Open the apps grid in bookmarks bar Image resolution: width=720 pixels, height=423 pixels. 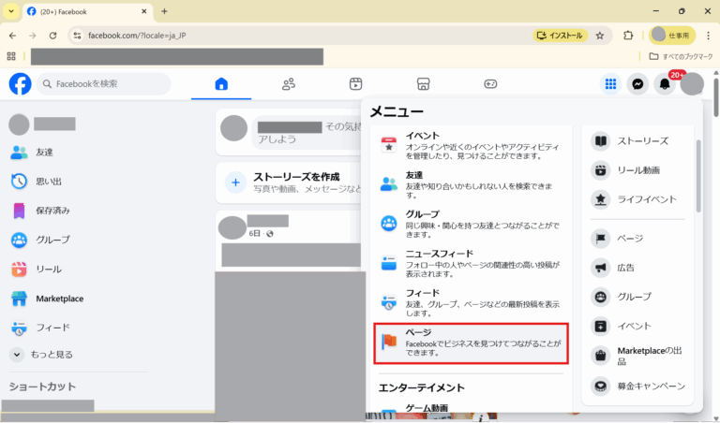click(x=11, y=56)
